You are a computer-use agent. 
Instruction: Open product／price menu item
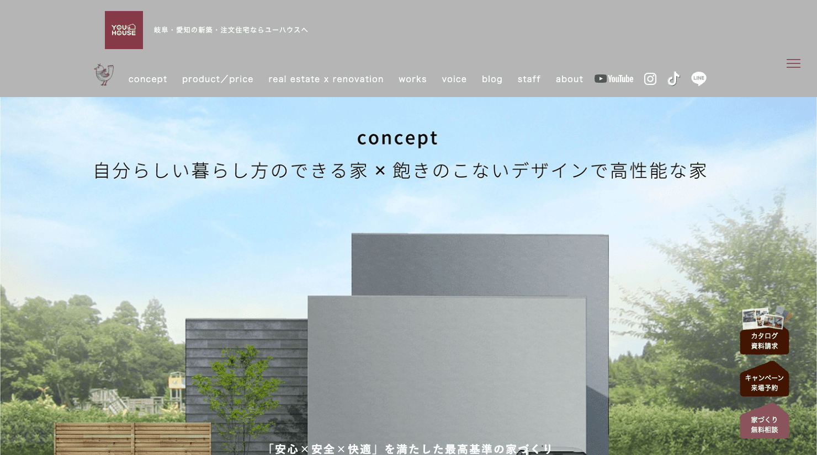tap(217, 79)
